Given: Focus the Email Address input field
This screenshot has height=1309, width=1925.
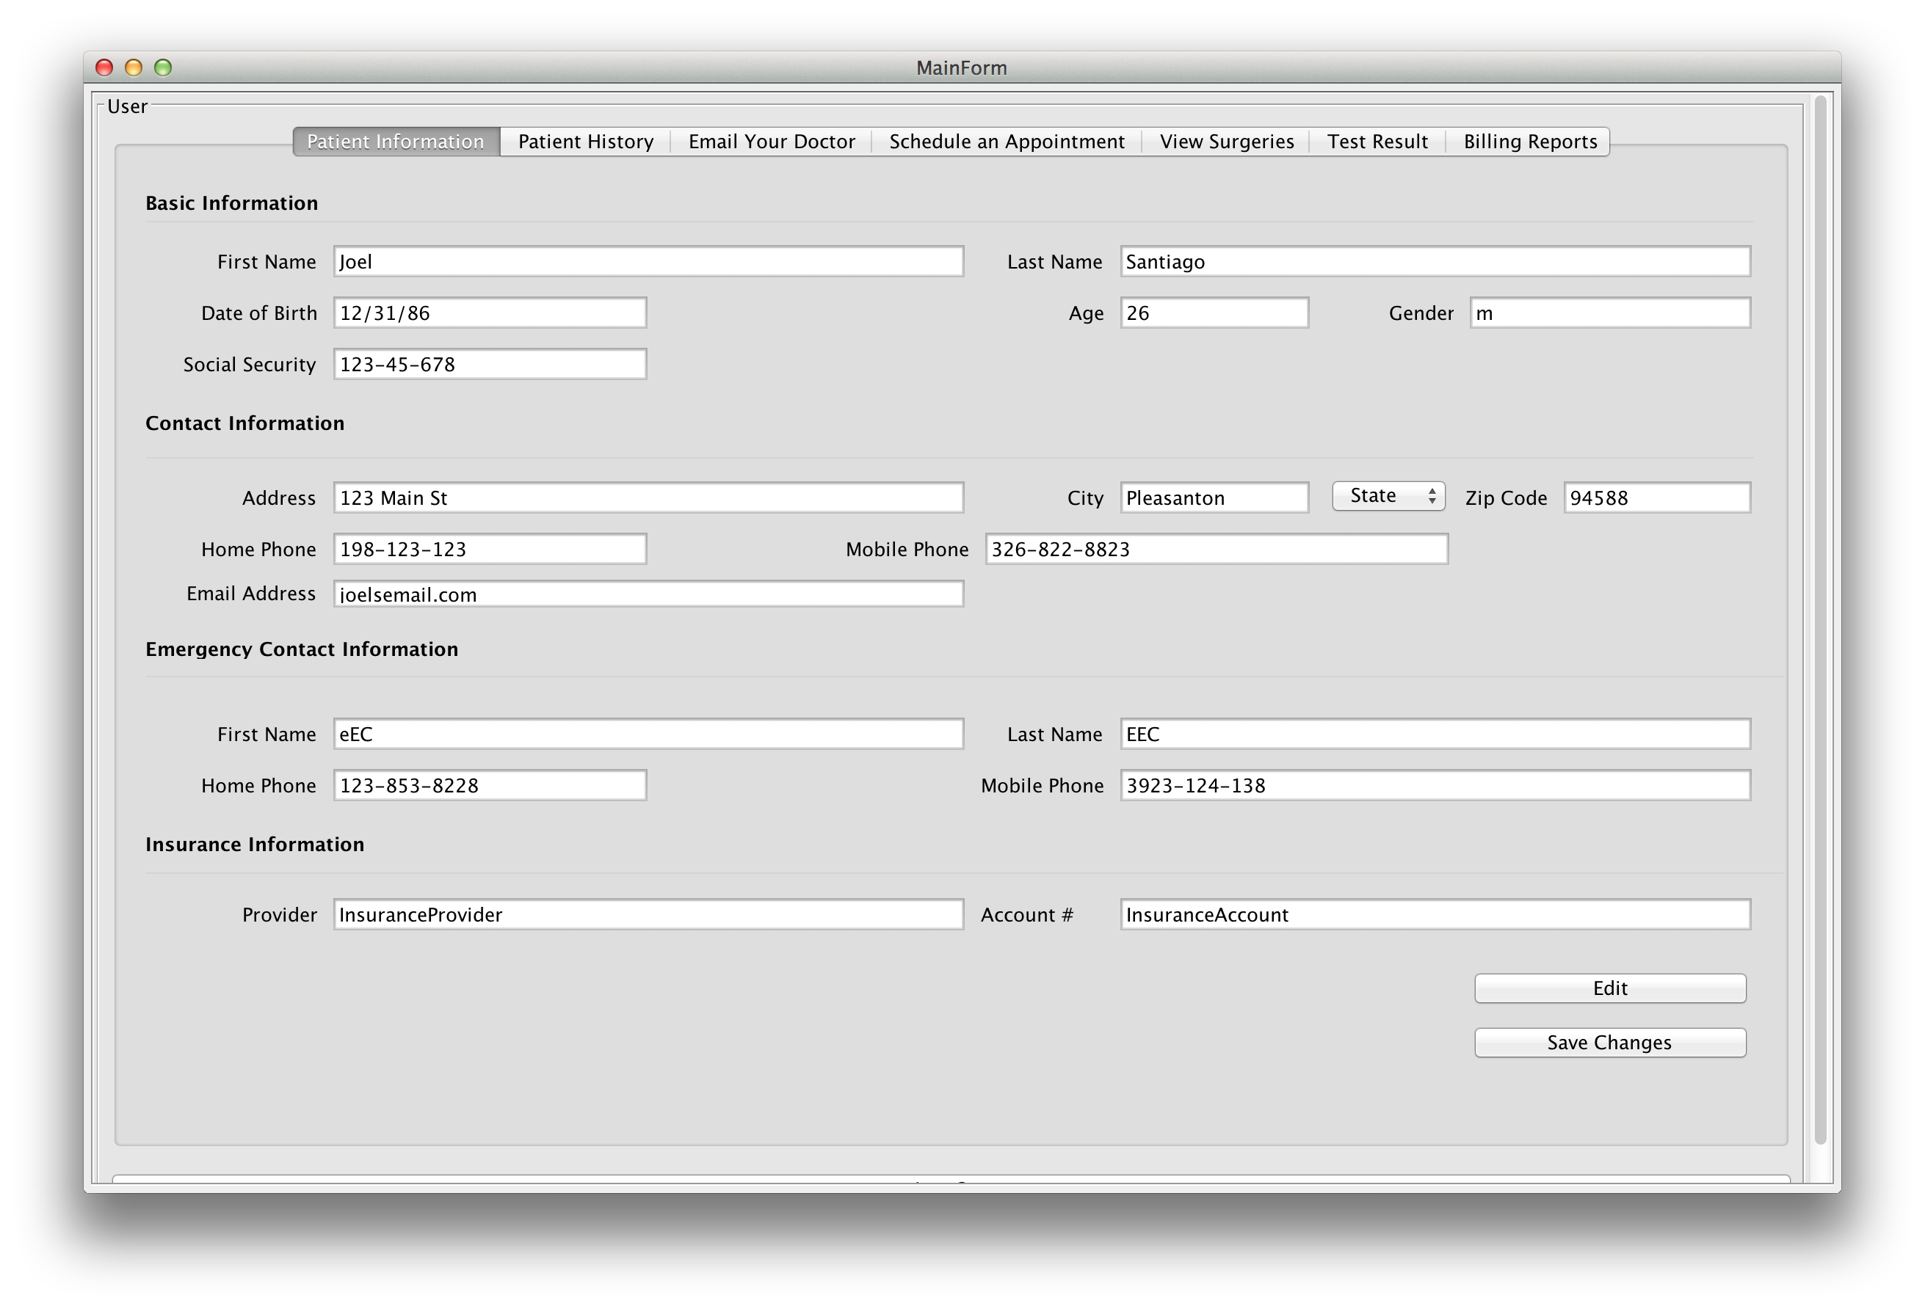Looking at the screenshot, I should point(648,594).
